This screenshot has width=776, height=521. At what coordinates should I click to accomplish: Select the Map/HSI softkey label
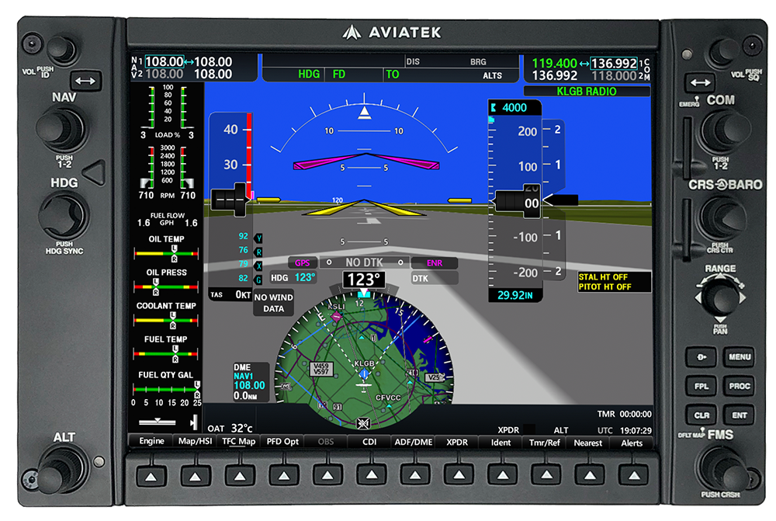pyautogui.click(x=195, y=441)
